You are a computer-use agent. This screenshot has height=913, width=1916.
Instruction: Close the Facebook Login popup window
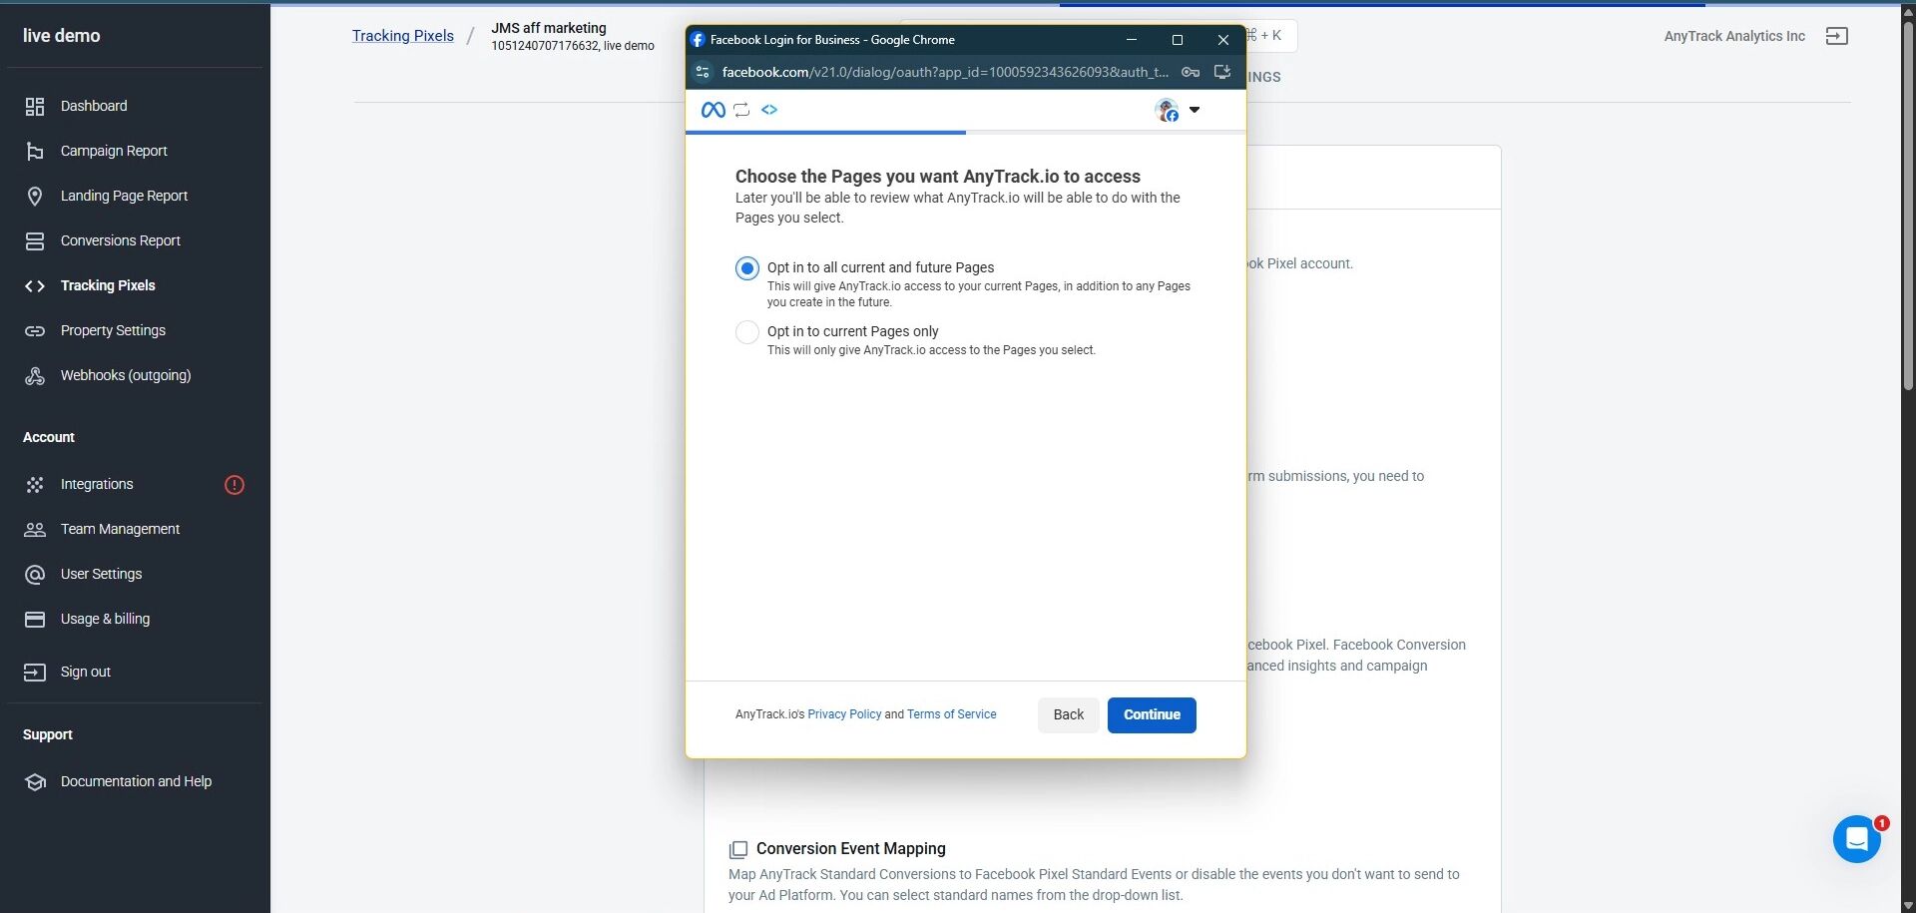pos(1223,40)
